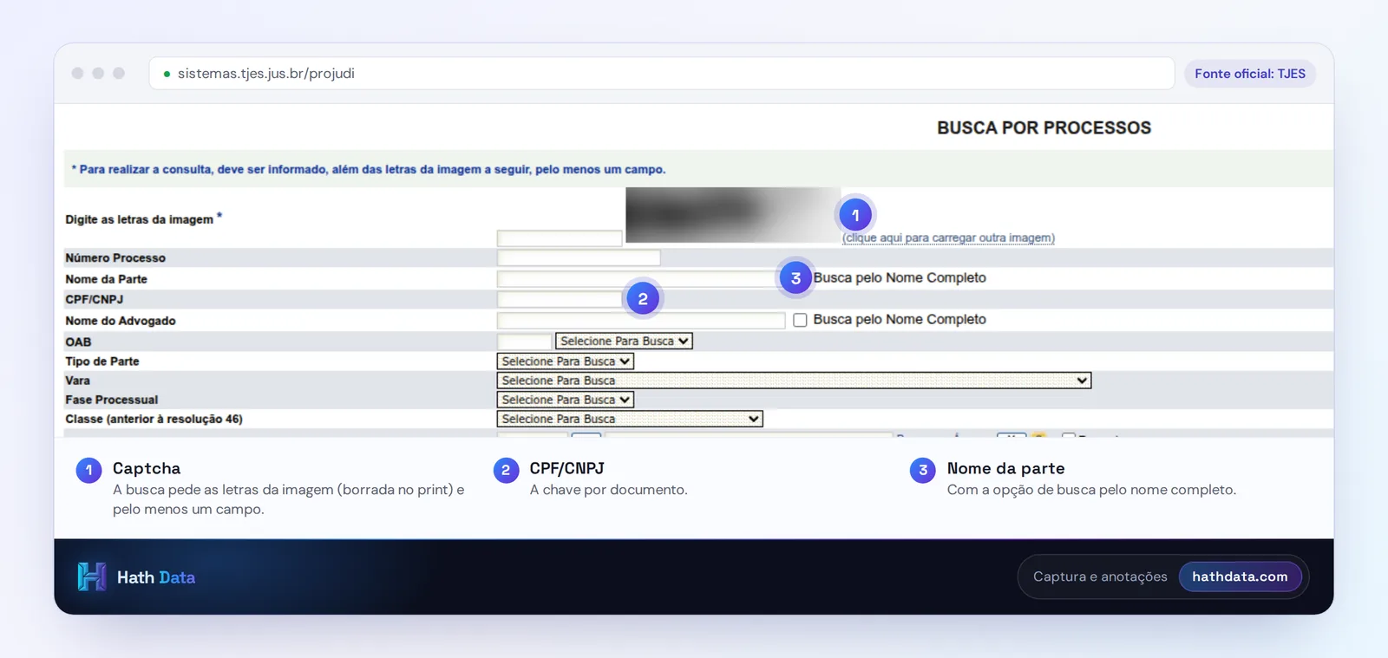Click the 'Para realizar a consulta' instruction text

click(369, 169)
